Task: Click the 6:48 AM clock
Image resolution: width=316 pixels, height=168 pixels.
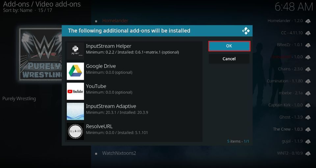Action: click(294, 7)
